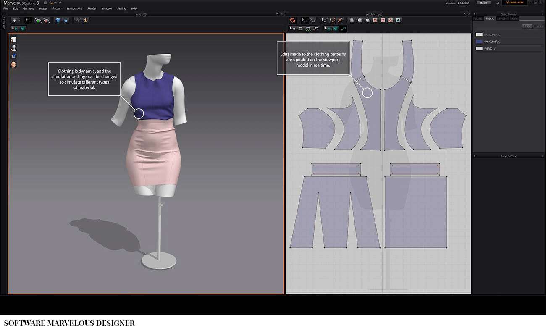Click the SIMULATION mode button
Screen dimensions: 546x336
click(514, 3)
